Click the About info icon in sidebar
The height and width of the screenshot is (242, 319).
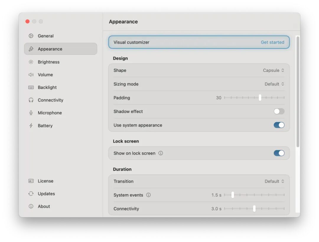(31, 206)
